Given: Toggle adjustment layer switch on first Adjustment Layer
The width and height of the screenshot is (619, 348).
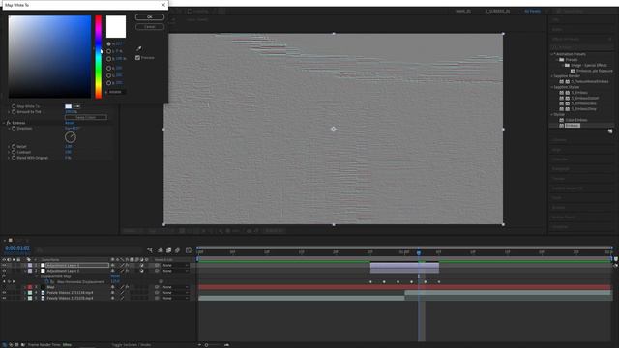Looking at the screenshot, I should pos(141,266).
